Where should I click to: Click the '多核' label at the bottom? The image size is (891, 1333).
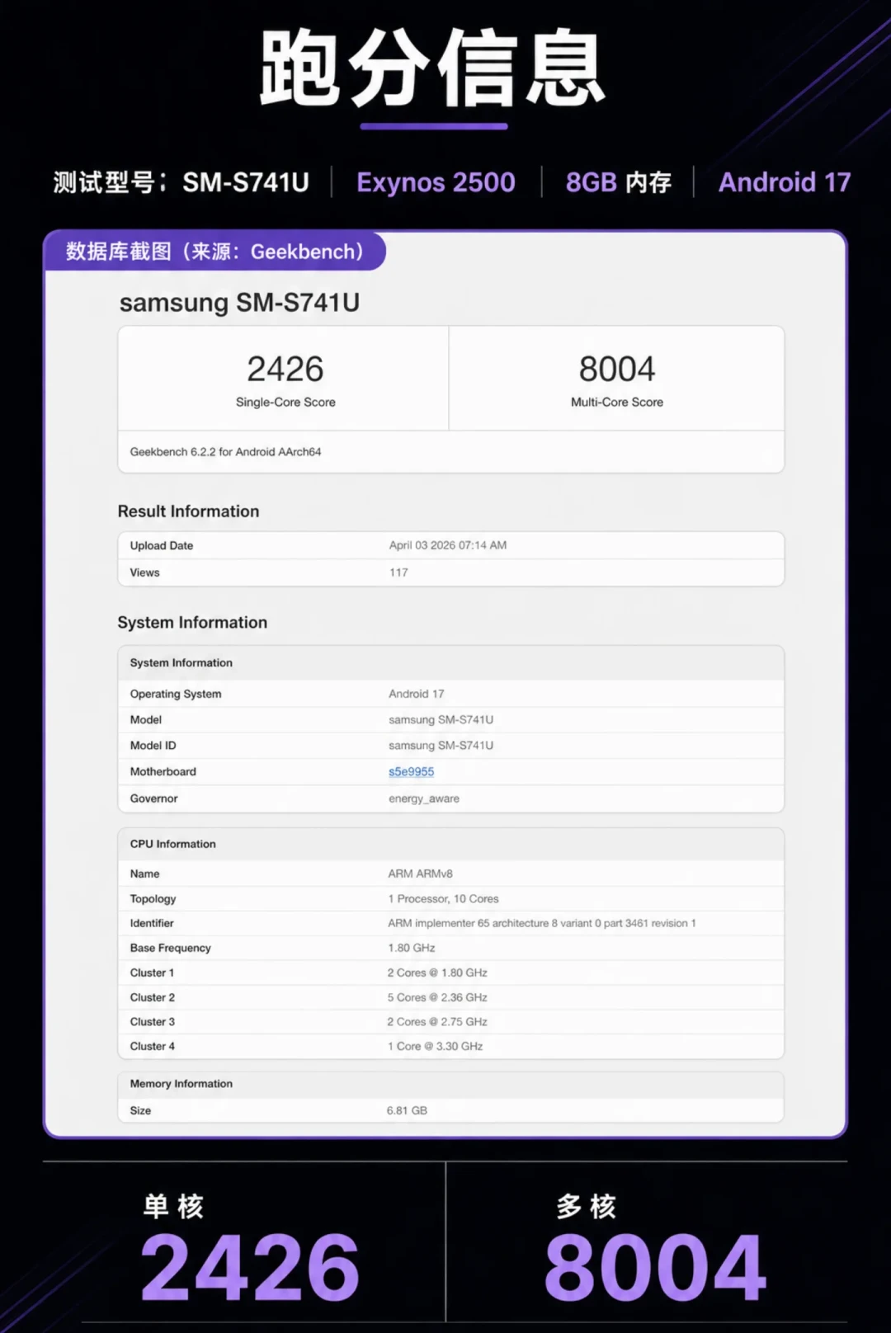[586, 1207]
